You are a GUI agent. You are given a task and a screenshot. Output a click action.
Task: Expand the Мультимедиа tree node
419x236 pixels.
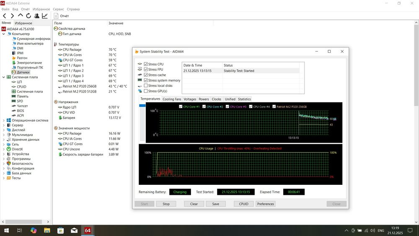3,135
